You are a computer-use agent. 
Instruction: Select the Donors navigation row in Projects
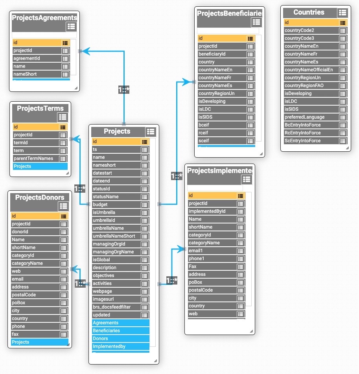pos(120,339)
